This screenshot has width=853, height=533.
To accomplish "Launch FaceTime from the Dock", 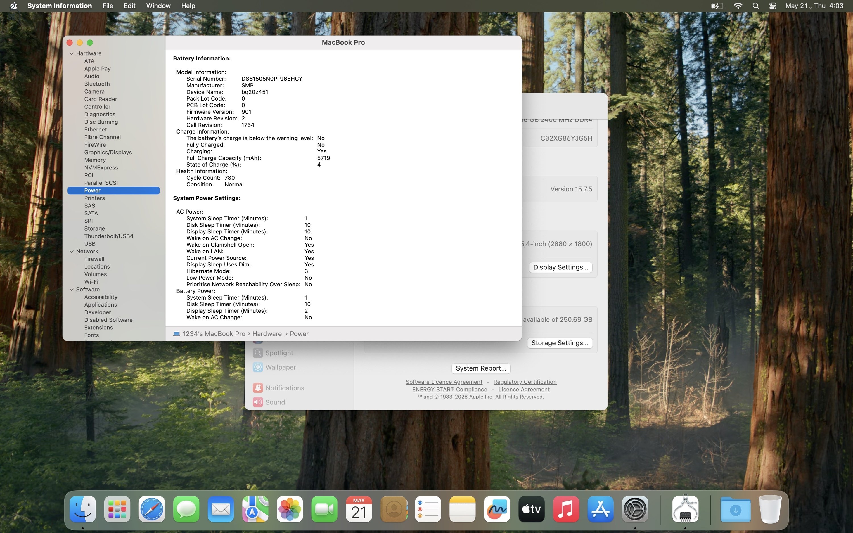I will pyautogui.click(x=324, y=509).
